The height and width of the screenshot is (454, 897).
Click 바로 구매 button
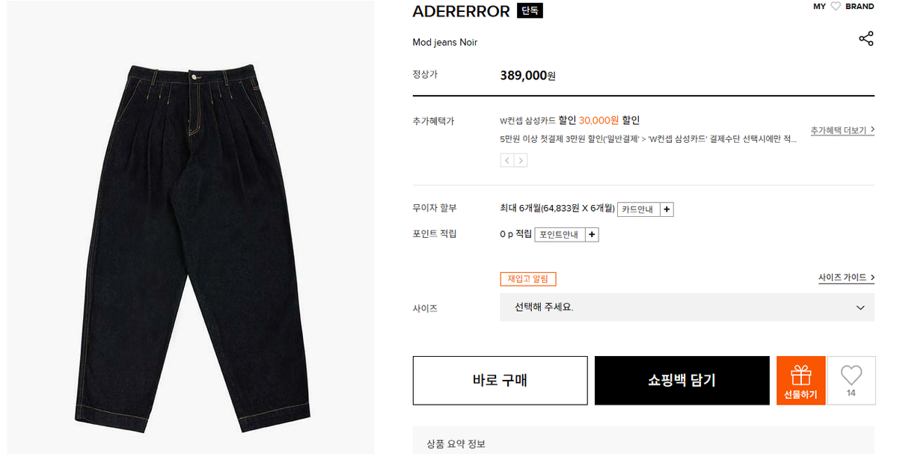click(500, 381)
